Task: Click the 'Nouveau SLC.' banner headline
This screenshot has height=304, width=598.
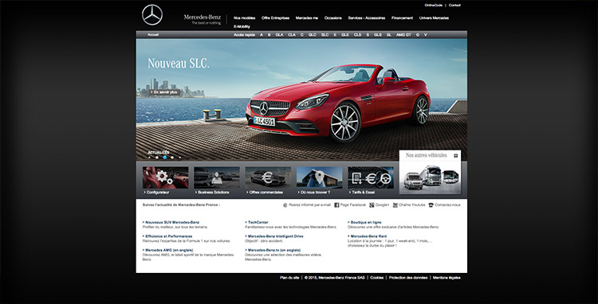Action: point(179,63)
